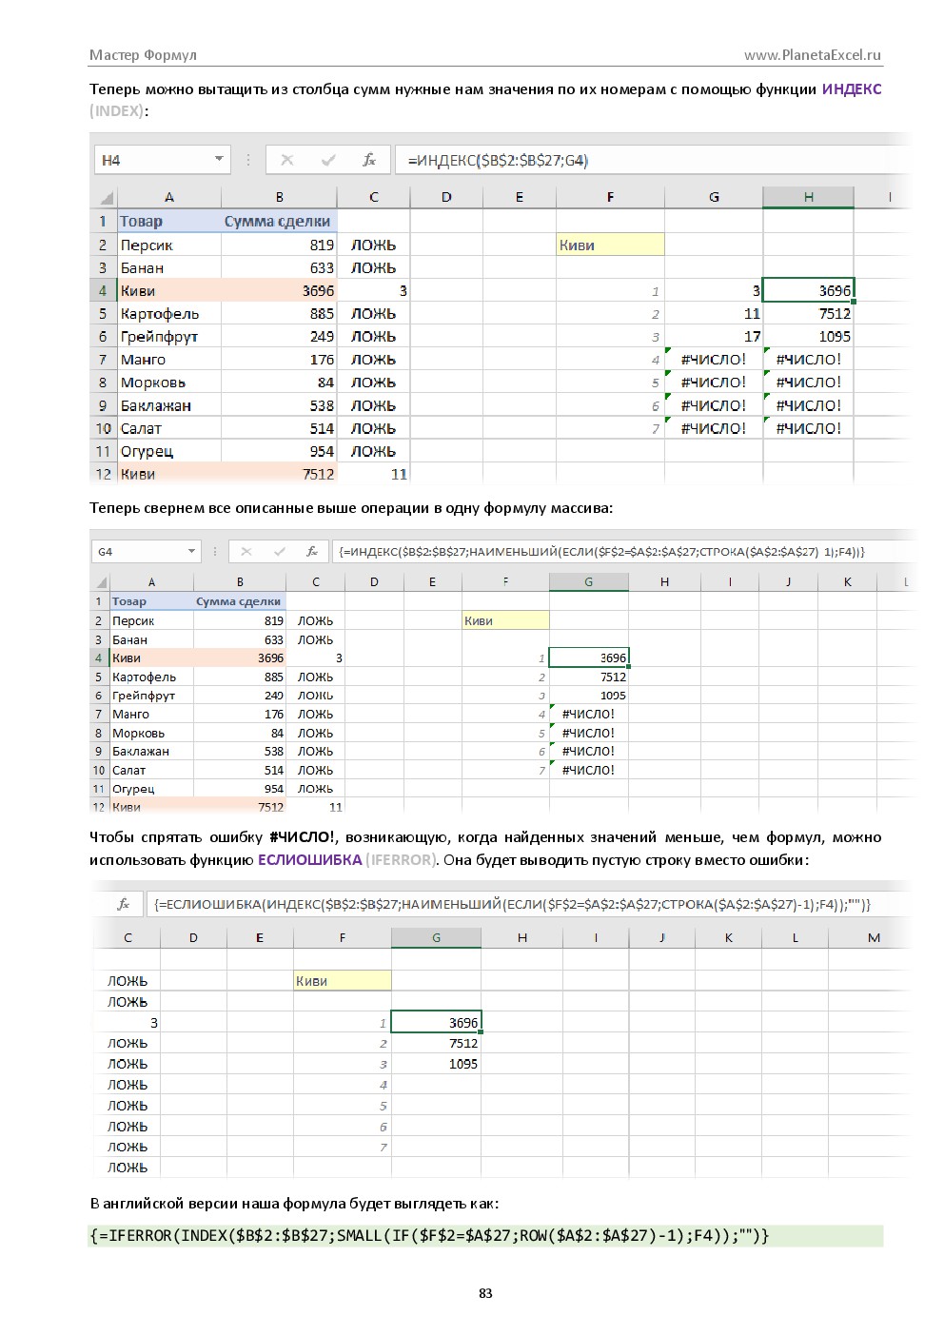Click the purple ЕСЛИОШИБКА function name in the text
The width and height of the screenshot is (944, 1335).
click(x=310, y=859)
